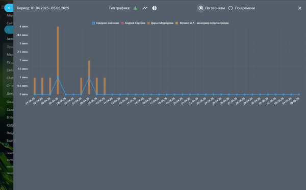Click the orange bar for 01.04.25
The height and width of the screenshot is (190, 306).
tap(35, 86)
